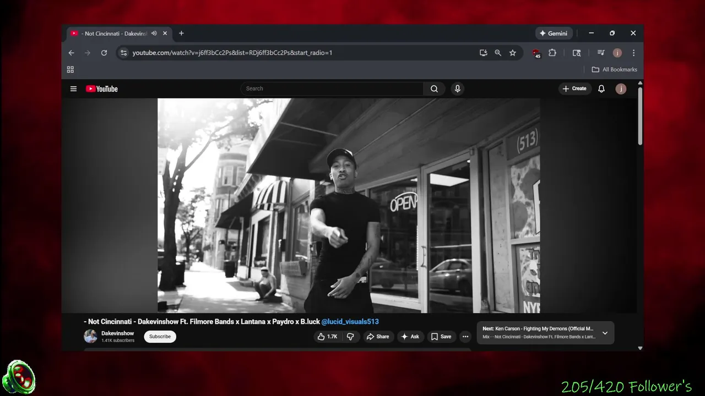Mute the tab with the speaker icon
Image resolution: width=705 pixels, height=396 pixels.
point(154,33)
